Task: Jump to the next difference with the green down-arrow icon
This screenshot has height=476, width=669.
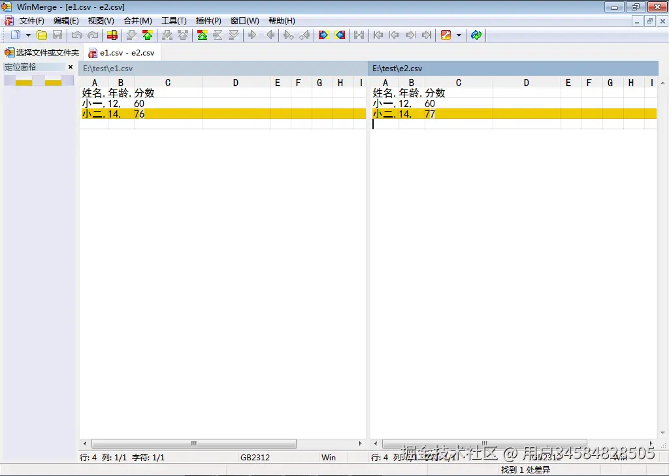Action: (x=132, y=35)
